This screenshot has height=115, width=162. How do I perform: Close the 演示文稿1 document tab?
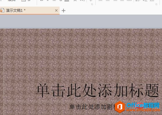tap(56, 11)
